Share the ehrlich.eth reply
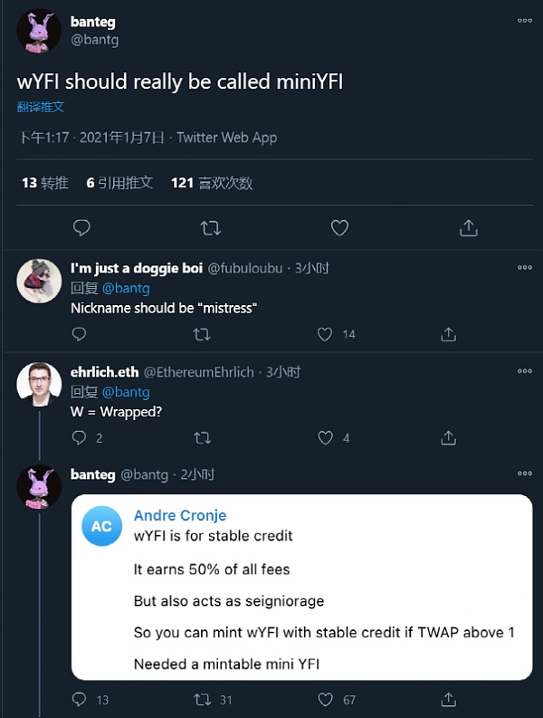Image resolution: width=543 pixels, height=718 pixels. (448, 438)
